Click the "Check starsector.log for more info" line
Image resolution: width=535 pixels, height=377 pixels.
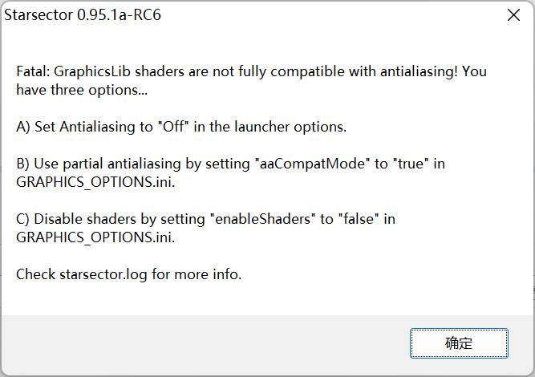point(128,274)
